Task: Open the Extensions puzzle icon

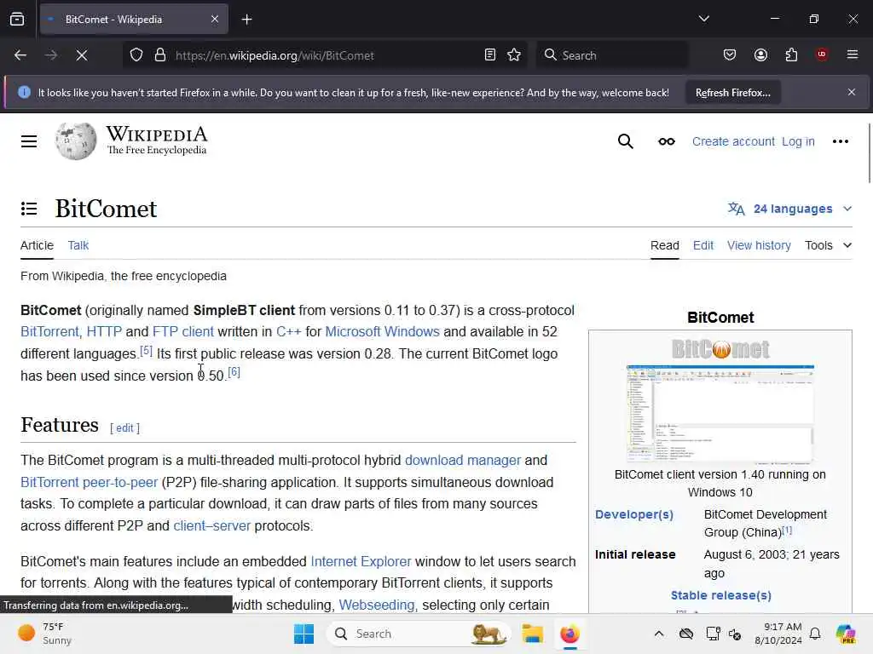Action: point(791,54)
